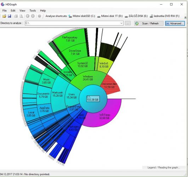Click Legend / Reading the graph link
The image size is (188, 177).
coord(164,167)
